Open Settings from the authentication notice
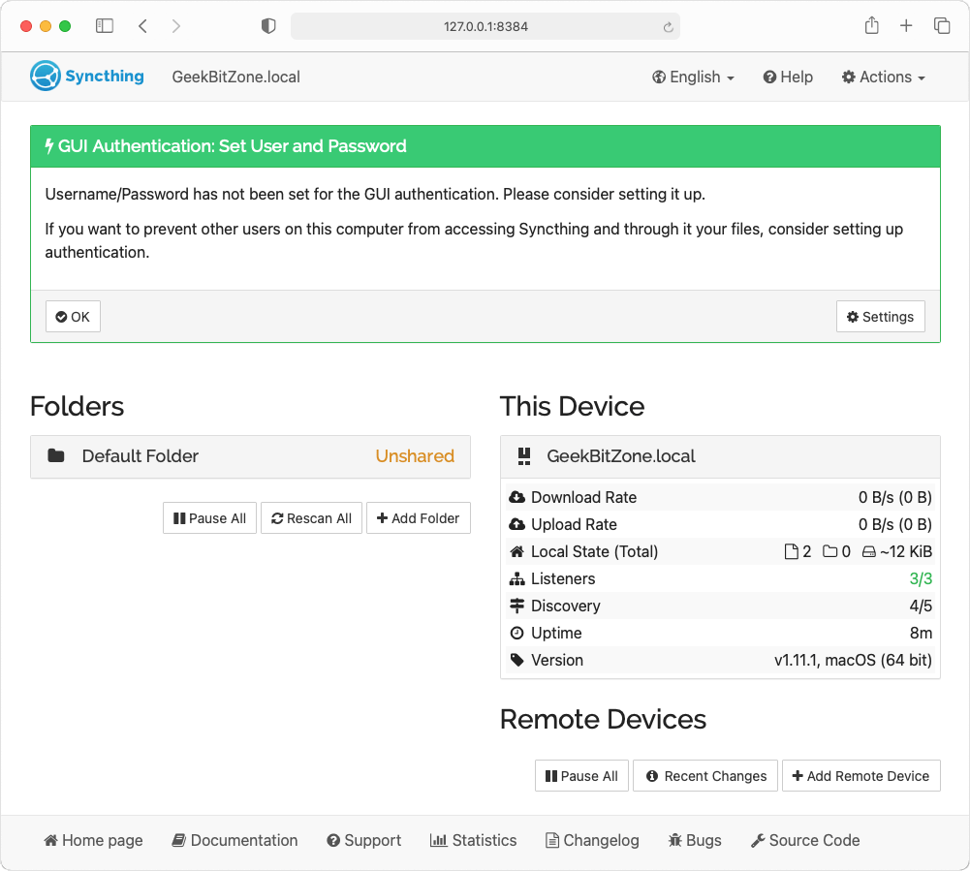The width and height of the screenshot is (970, 871). point(880,316)
